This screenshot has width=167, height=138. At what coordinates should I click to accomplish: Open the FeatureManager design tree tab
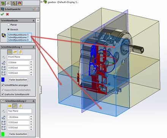tap(3, 3)
